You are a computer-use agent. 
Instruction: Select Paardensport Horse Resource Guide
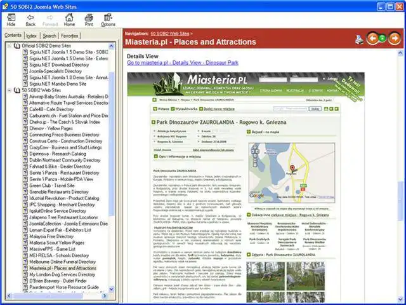[64, 287]
